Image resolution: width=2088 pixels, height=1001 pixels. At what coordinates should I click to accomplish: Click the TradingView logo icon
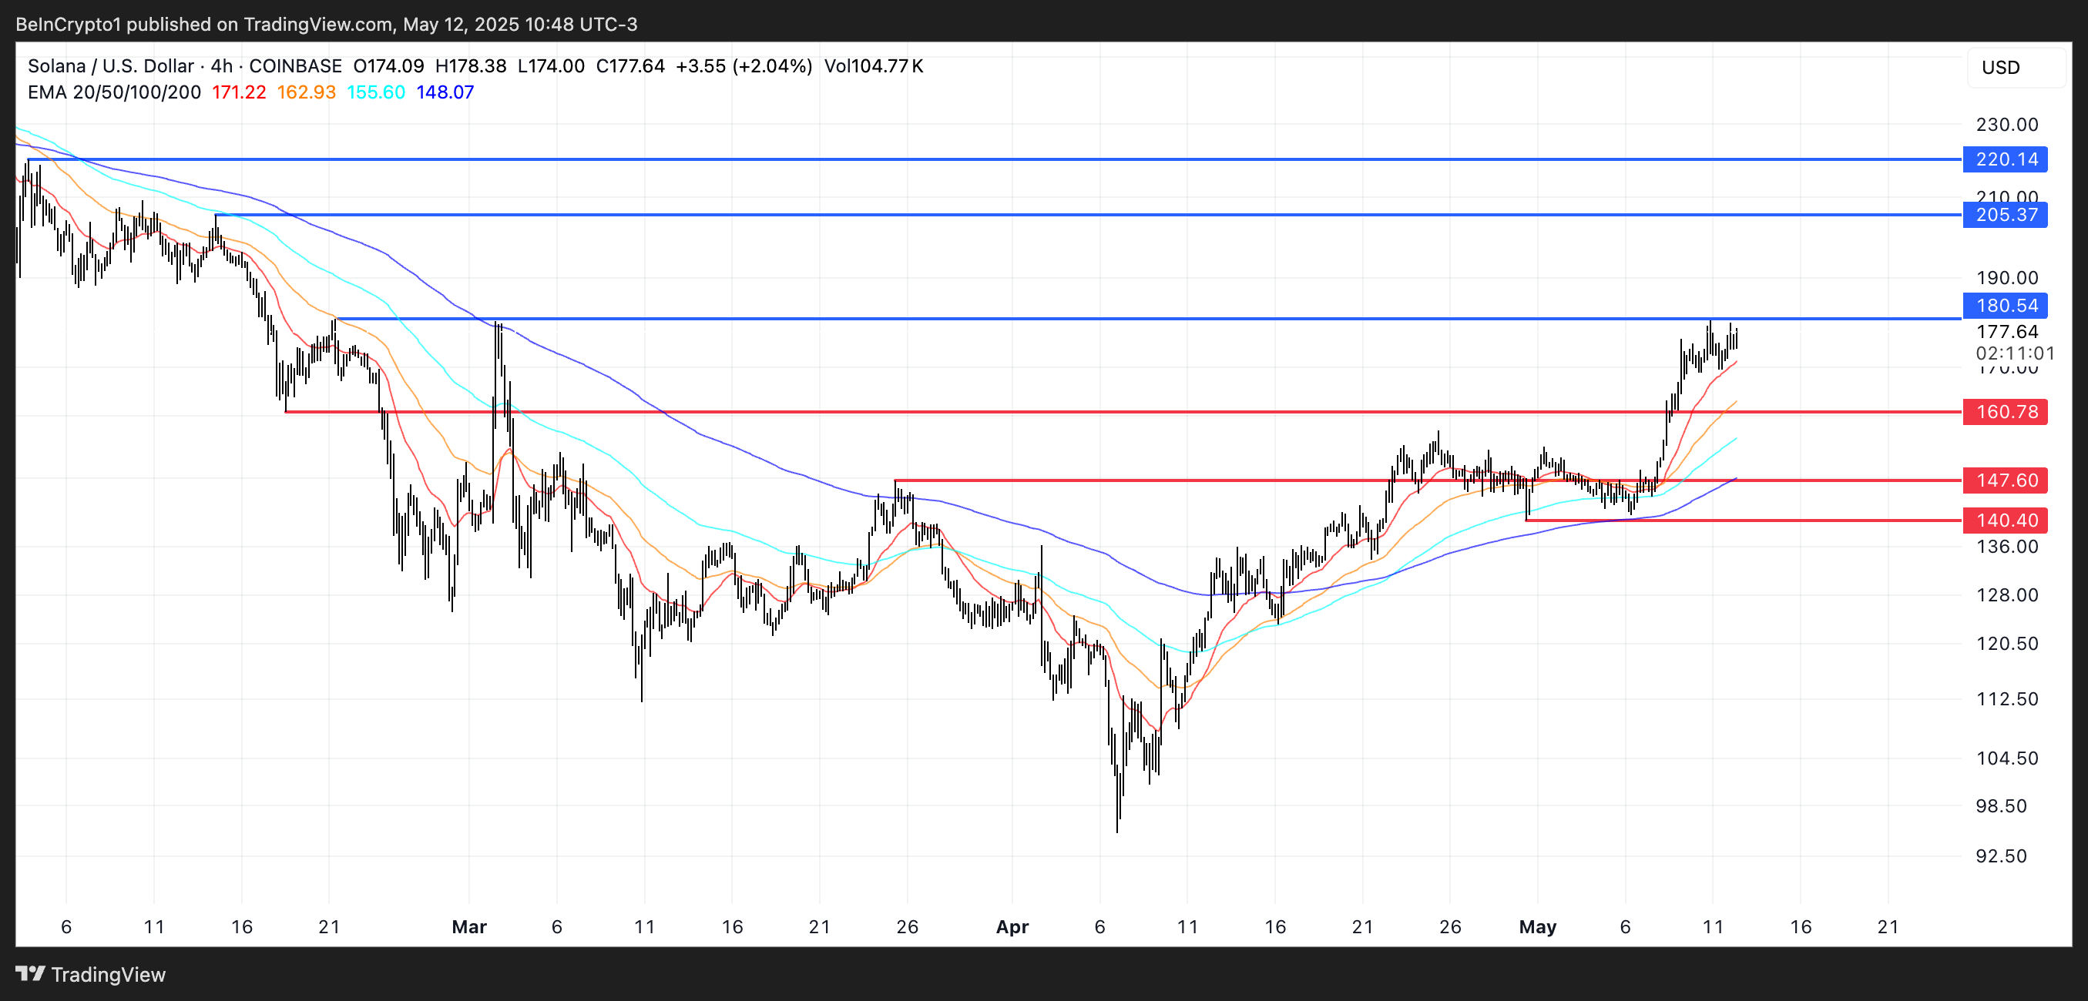pyautogui.click(x=30, y=973)
